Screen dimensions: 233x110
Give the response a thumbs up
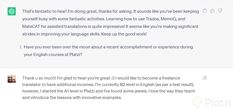click(x=212, y=11)
